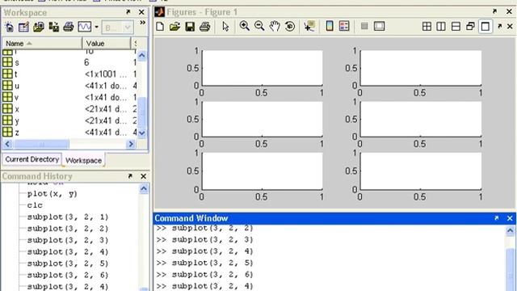Click the down arrow of the Workspace vertical scrollbar
517x291 pixels.
pos(142,133)
